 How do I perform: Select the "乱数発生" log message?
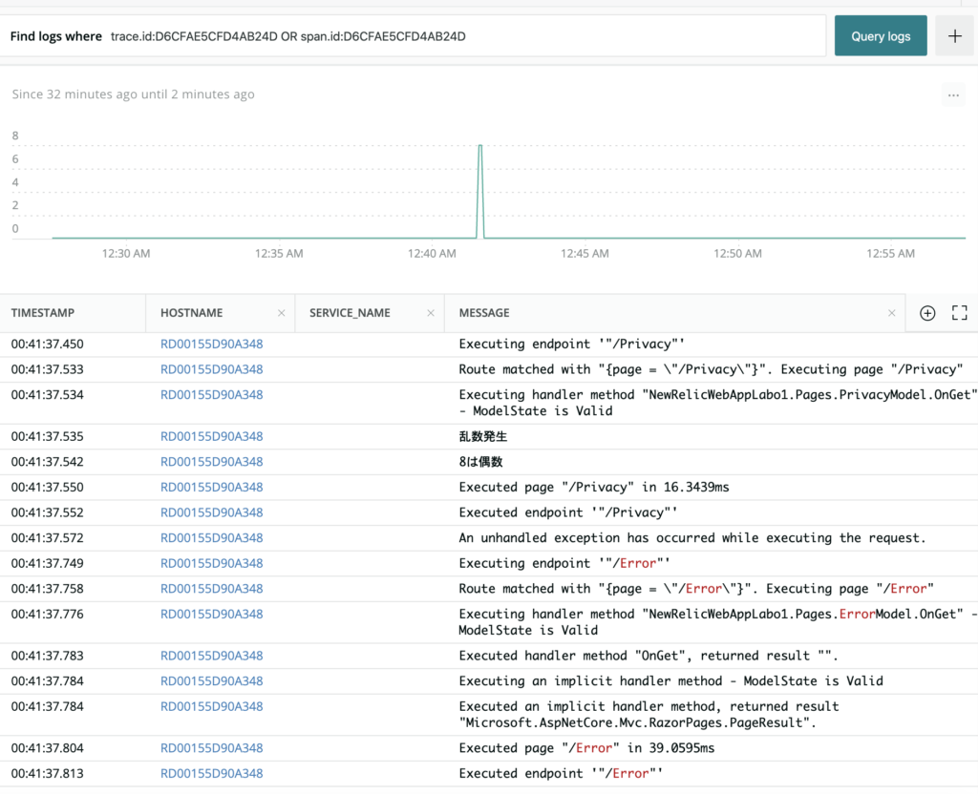click(x=482, y=437)
